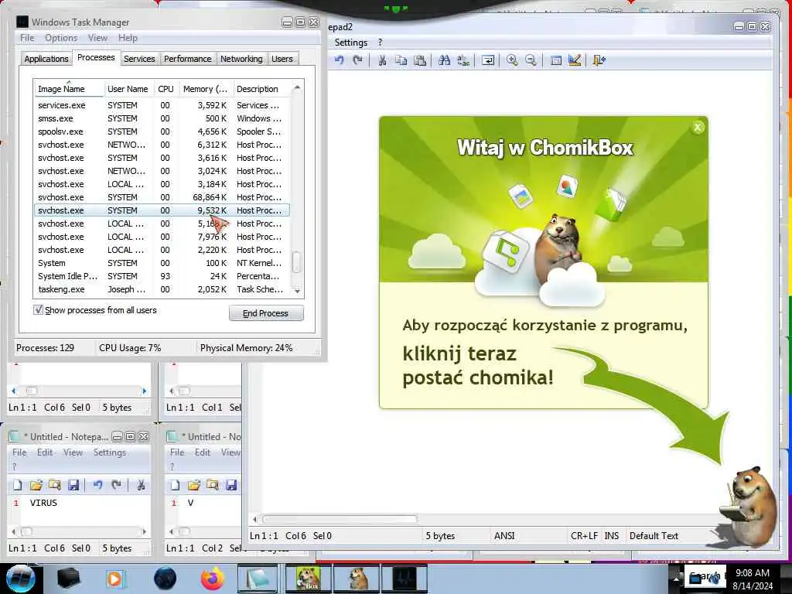
Task: Open the customize schemes icon in the large Notepad2 toolbar
Action: tap(575, 60)
